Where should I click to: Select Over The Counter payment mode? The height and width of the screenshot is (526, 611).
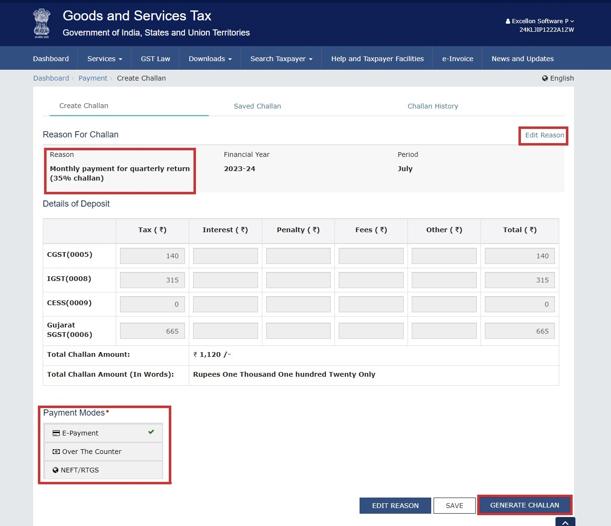(x=103, y=452)
